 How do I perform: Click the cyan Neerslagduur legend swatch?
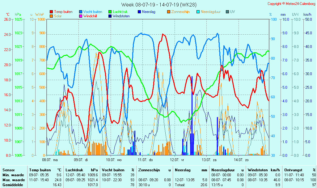(198, 12)
